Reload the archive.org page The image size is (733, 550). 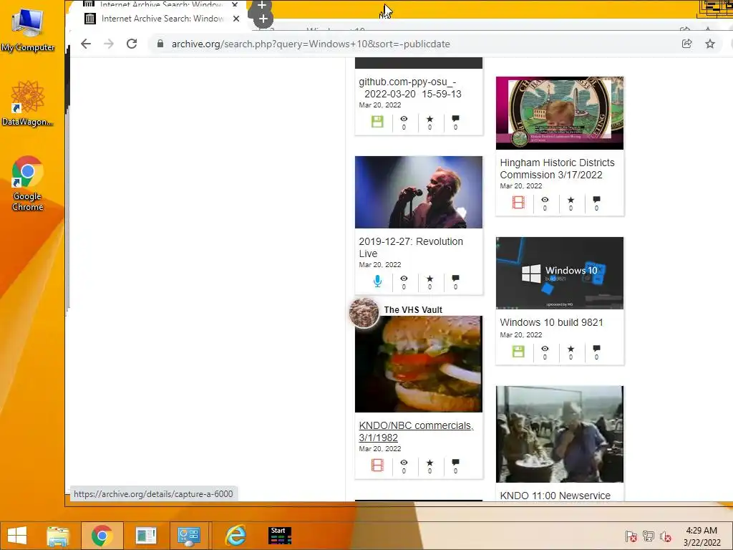tap(132, 44)
